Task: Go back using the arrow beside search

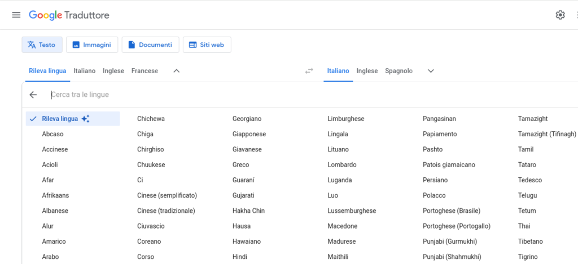Action: (33, 95)
